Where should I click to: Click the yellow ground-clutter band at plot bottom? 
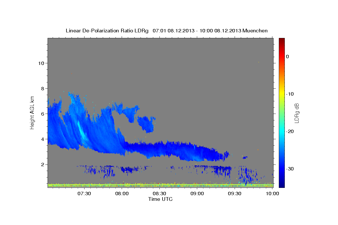[160, 185]
